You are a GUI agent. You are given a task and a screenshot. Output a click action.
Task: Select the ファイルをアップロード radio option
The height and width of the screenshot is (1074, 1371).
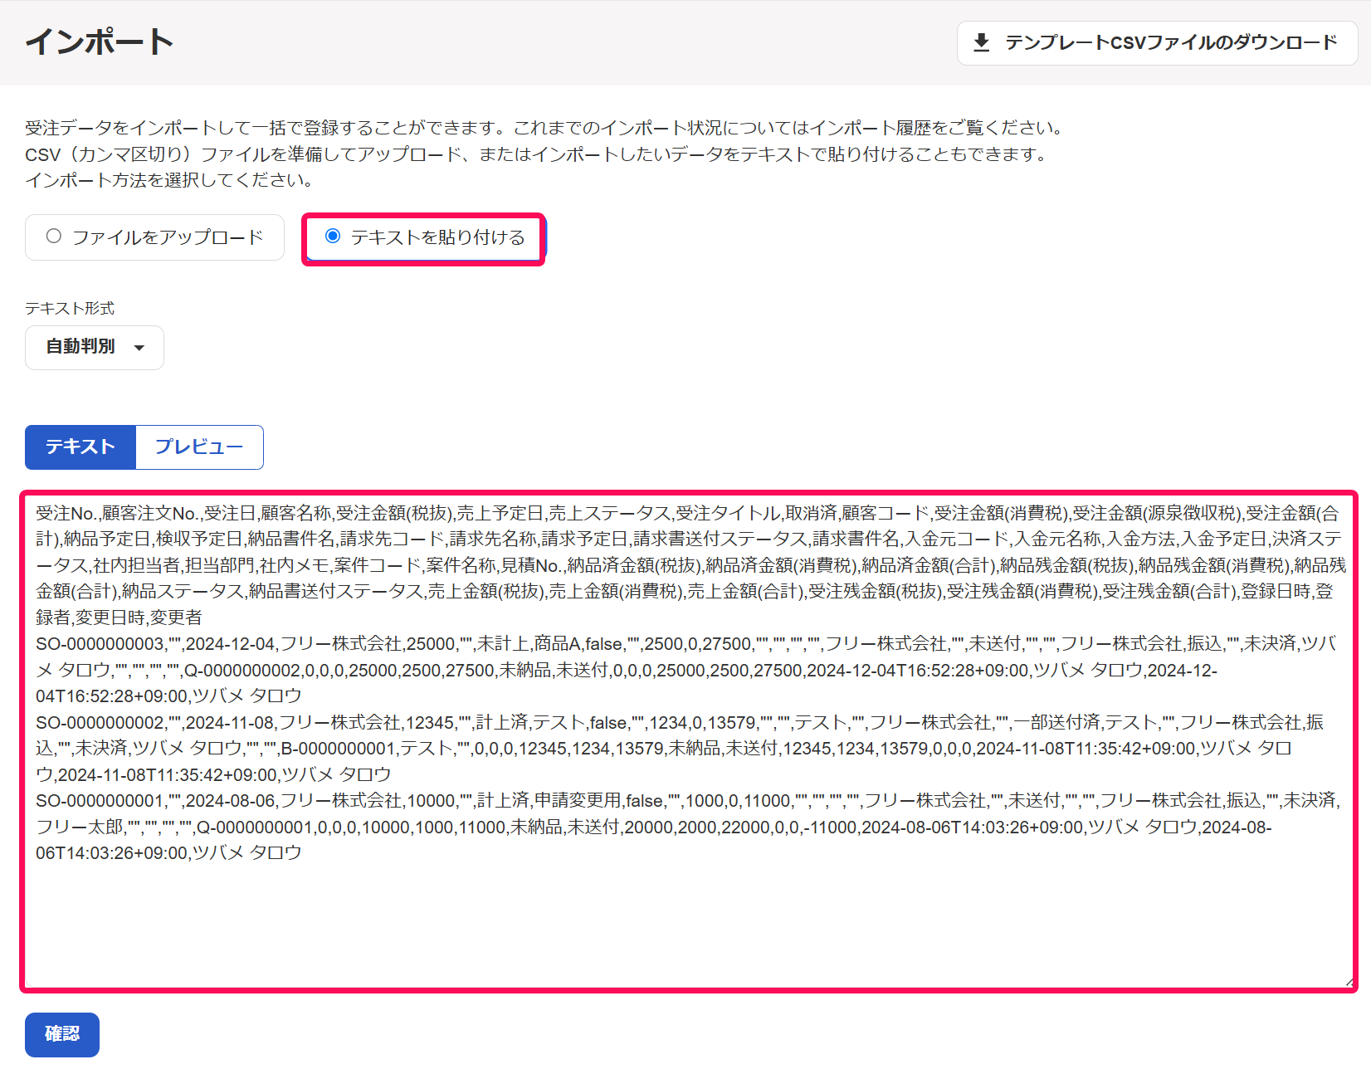154,237
